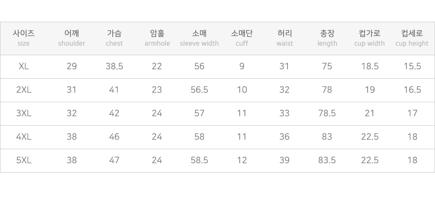Viewport: 435px width, 197px height.
Task: Select the 2XL size row label
Action: 23,90
